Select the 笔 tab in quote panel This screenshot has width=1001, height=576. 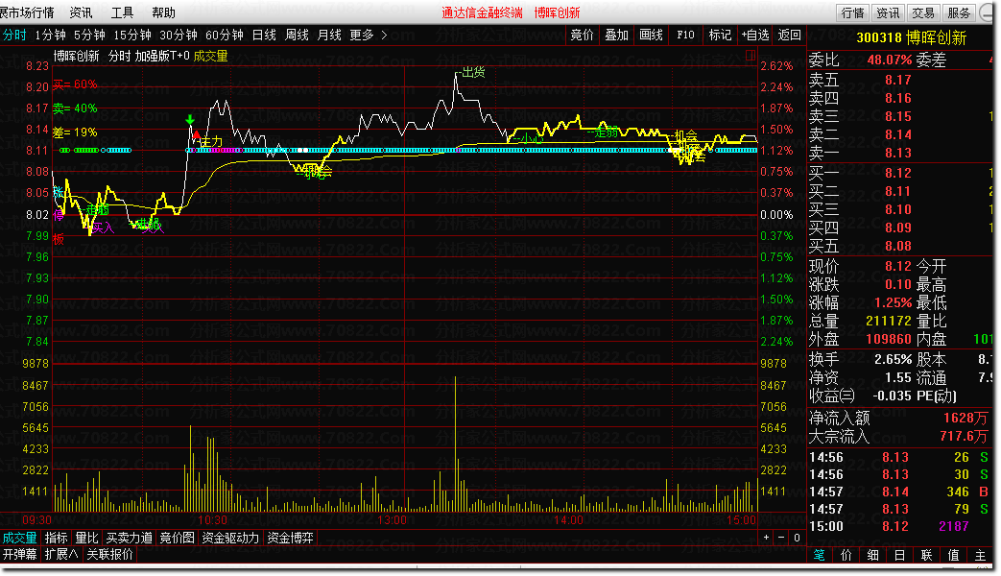[819, 555]
